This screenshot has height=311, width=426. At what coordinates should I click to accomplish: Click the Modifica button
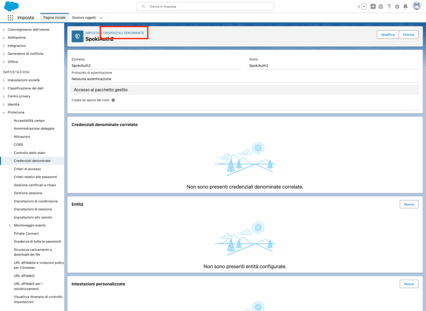(388, 35)
